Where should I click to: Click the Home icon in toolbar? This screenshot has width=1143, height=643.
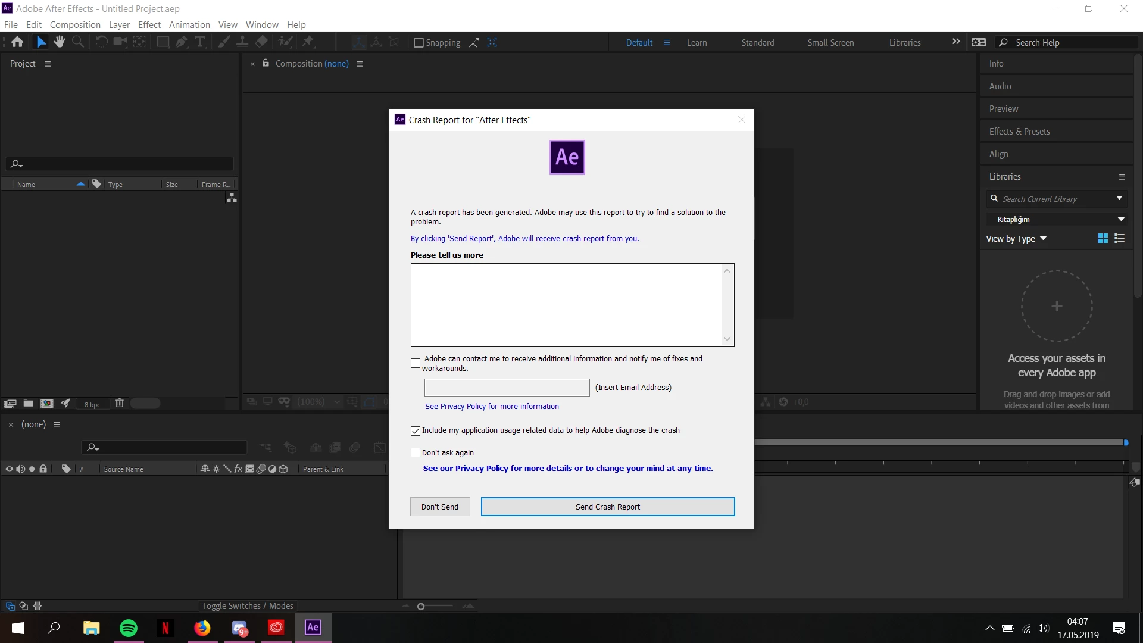pos(17,42)
